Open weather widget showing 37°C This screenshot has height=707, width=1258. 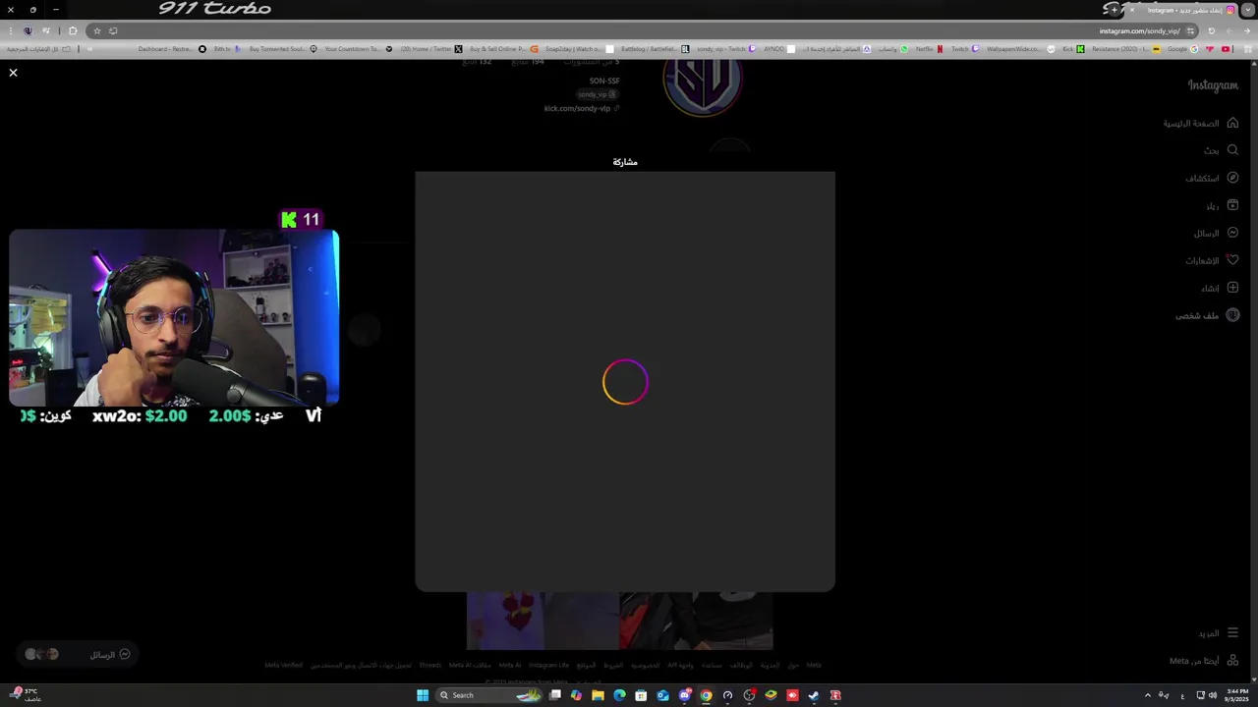click(x=26, y=695)
